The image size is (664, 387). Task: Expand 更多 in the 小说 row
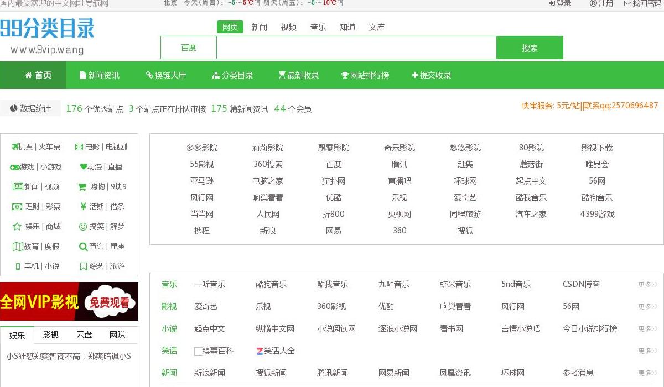click(x=648, y=329)
